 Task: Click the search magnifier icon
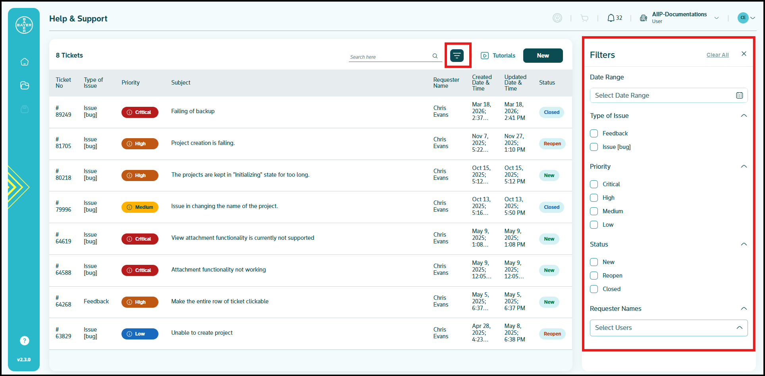tap(435, 56)
